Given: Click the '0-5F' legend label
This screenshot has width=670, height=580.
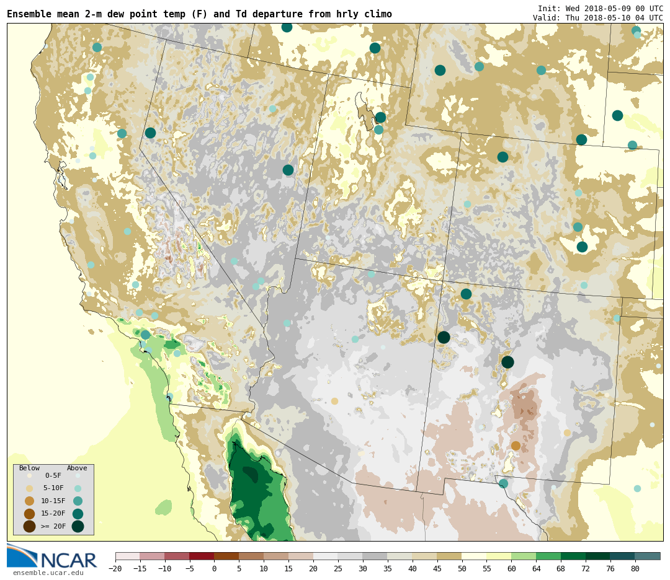Looking at the screenshot, I should pyautogui.click(x=53, y=475).
